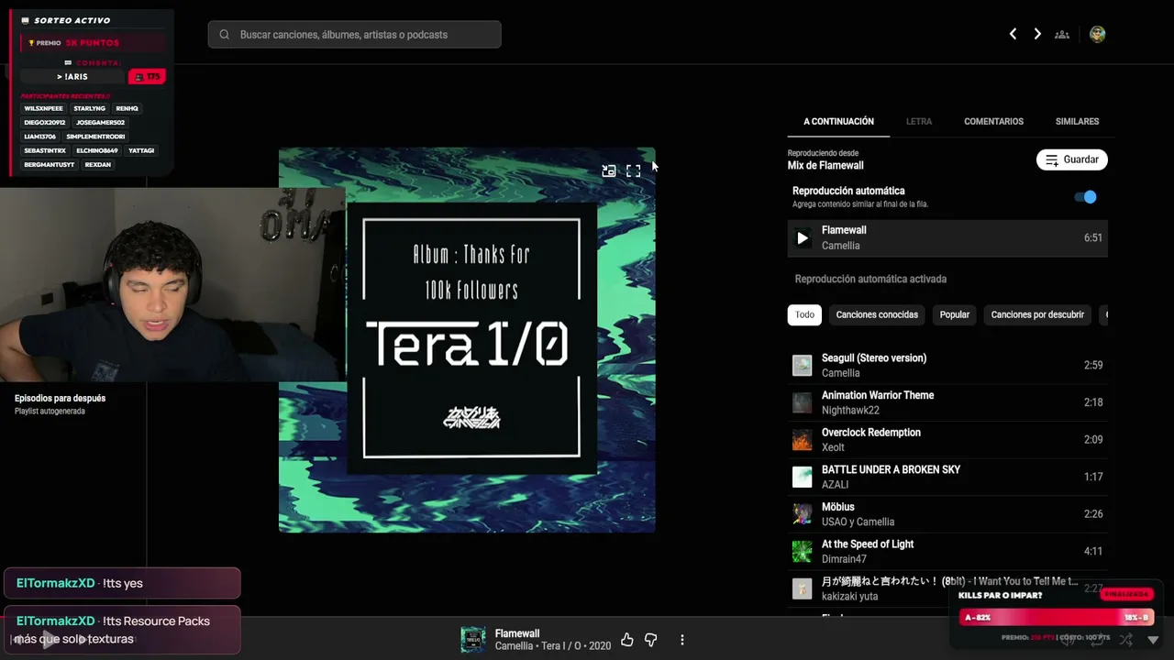The width and height of the screenshot is (1174, 660).
Task: Open the people group icon beside the avatar
Action: point(1062,34)
